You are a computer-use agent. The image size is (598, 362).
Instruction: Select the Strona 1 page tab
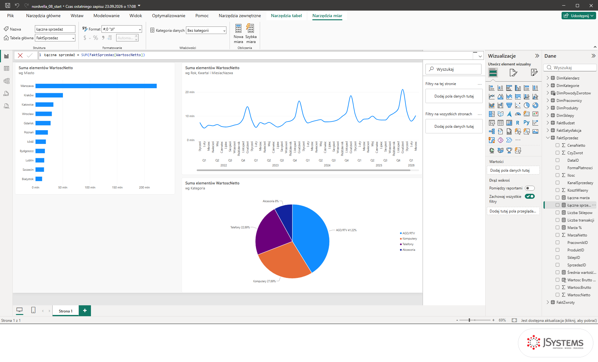65,311
